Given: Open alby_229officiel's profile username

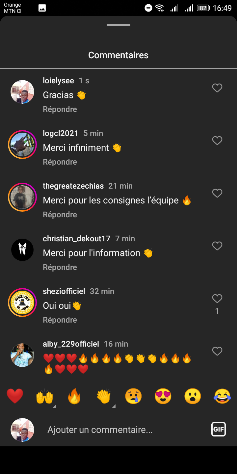Looking at the screenshot, I should (x=71, y=344).
